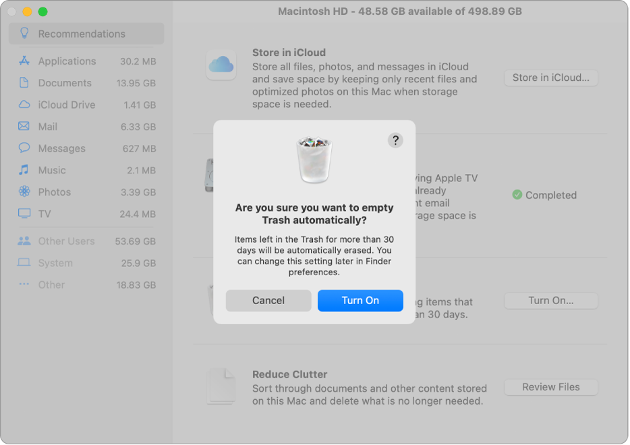Click the Reduce Clutter description text
630x445 pixels.
point(369,395)
